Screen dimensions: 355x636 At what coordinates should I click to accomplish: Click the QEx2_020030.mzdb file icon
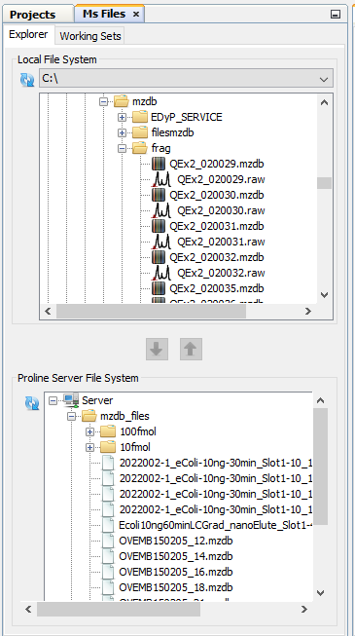(x=159, y=195)
